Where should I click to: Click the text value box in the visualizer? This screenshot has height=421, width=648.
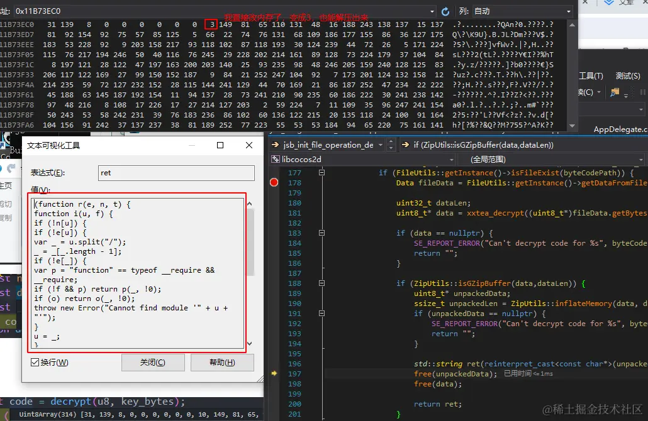138,273
